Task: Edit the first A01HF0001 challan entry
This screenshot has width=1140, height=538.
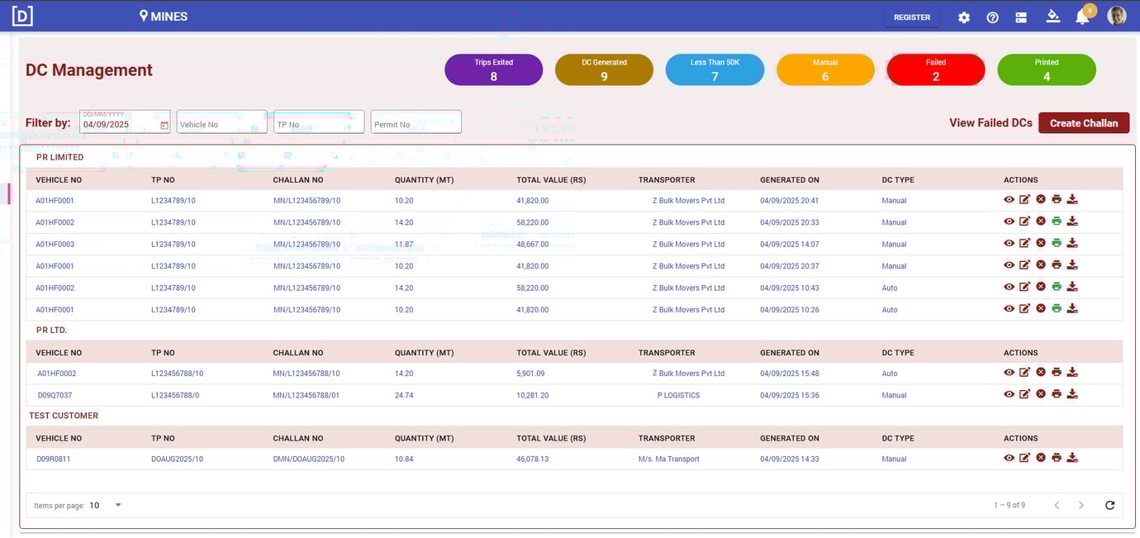Action: click(x=1024, y=199)
